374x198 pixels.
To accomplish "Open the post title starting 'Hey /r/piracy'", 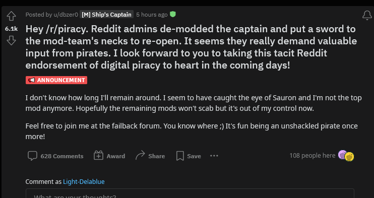I will tap(191, 47).
